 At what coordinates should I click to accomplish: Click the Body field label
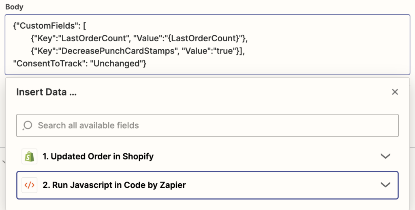click(x=14, y=7)
